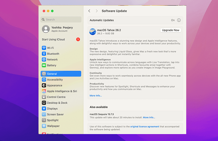Click the Spotlight magnifier icon

(44, 120)
